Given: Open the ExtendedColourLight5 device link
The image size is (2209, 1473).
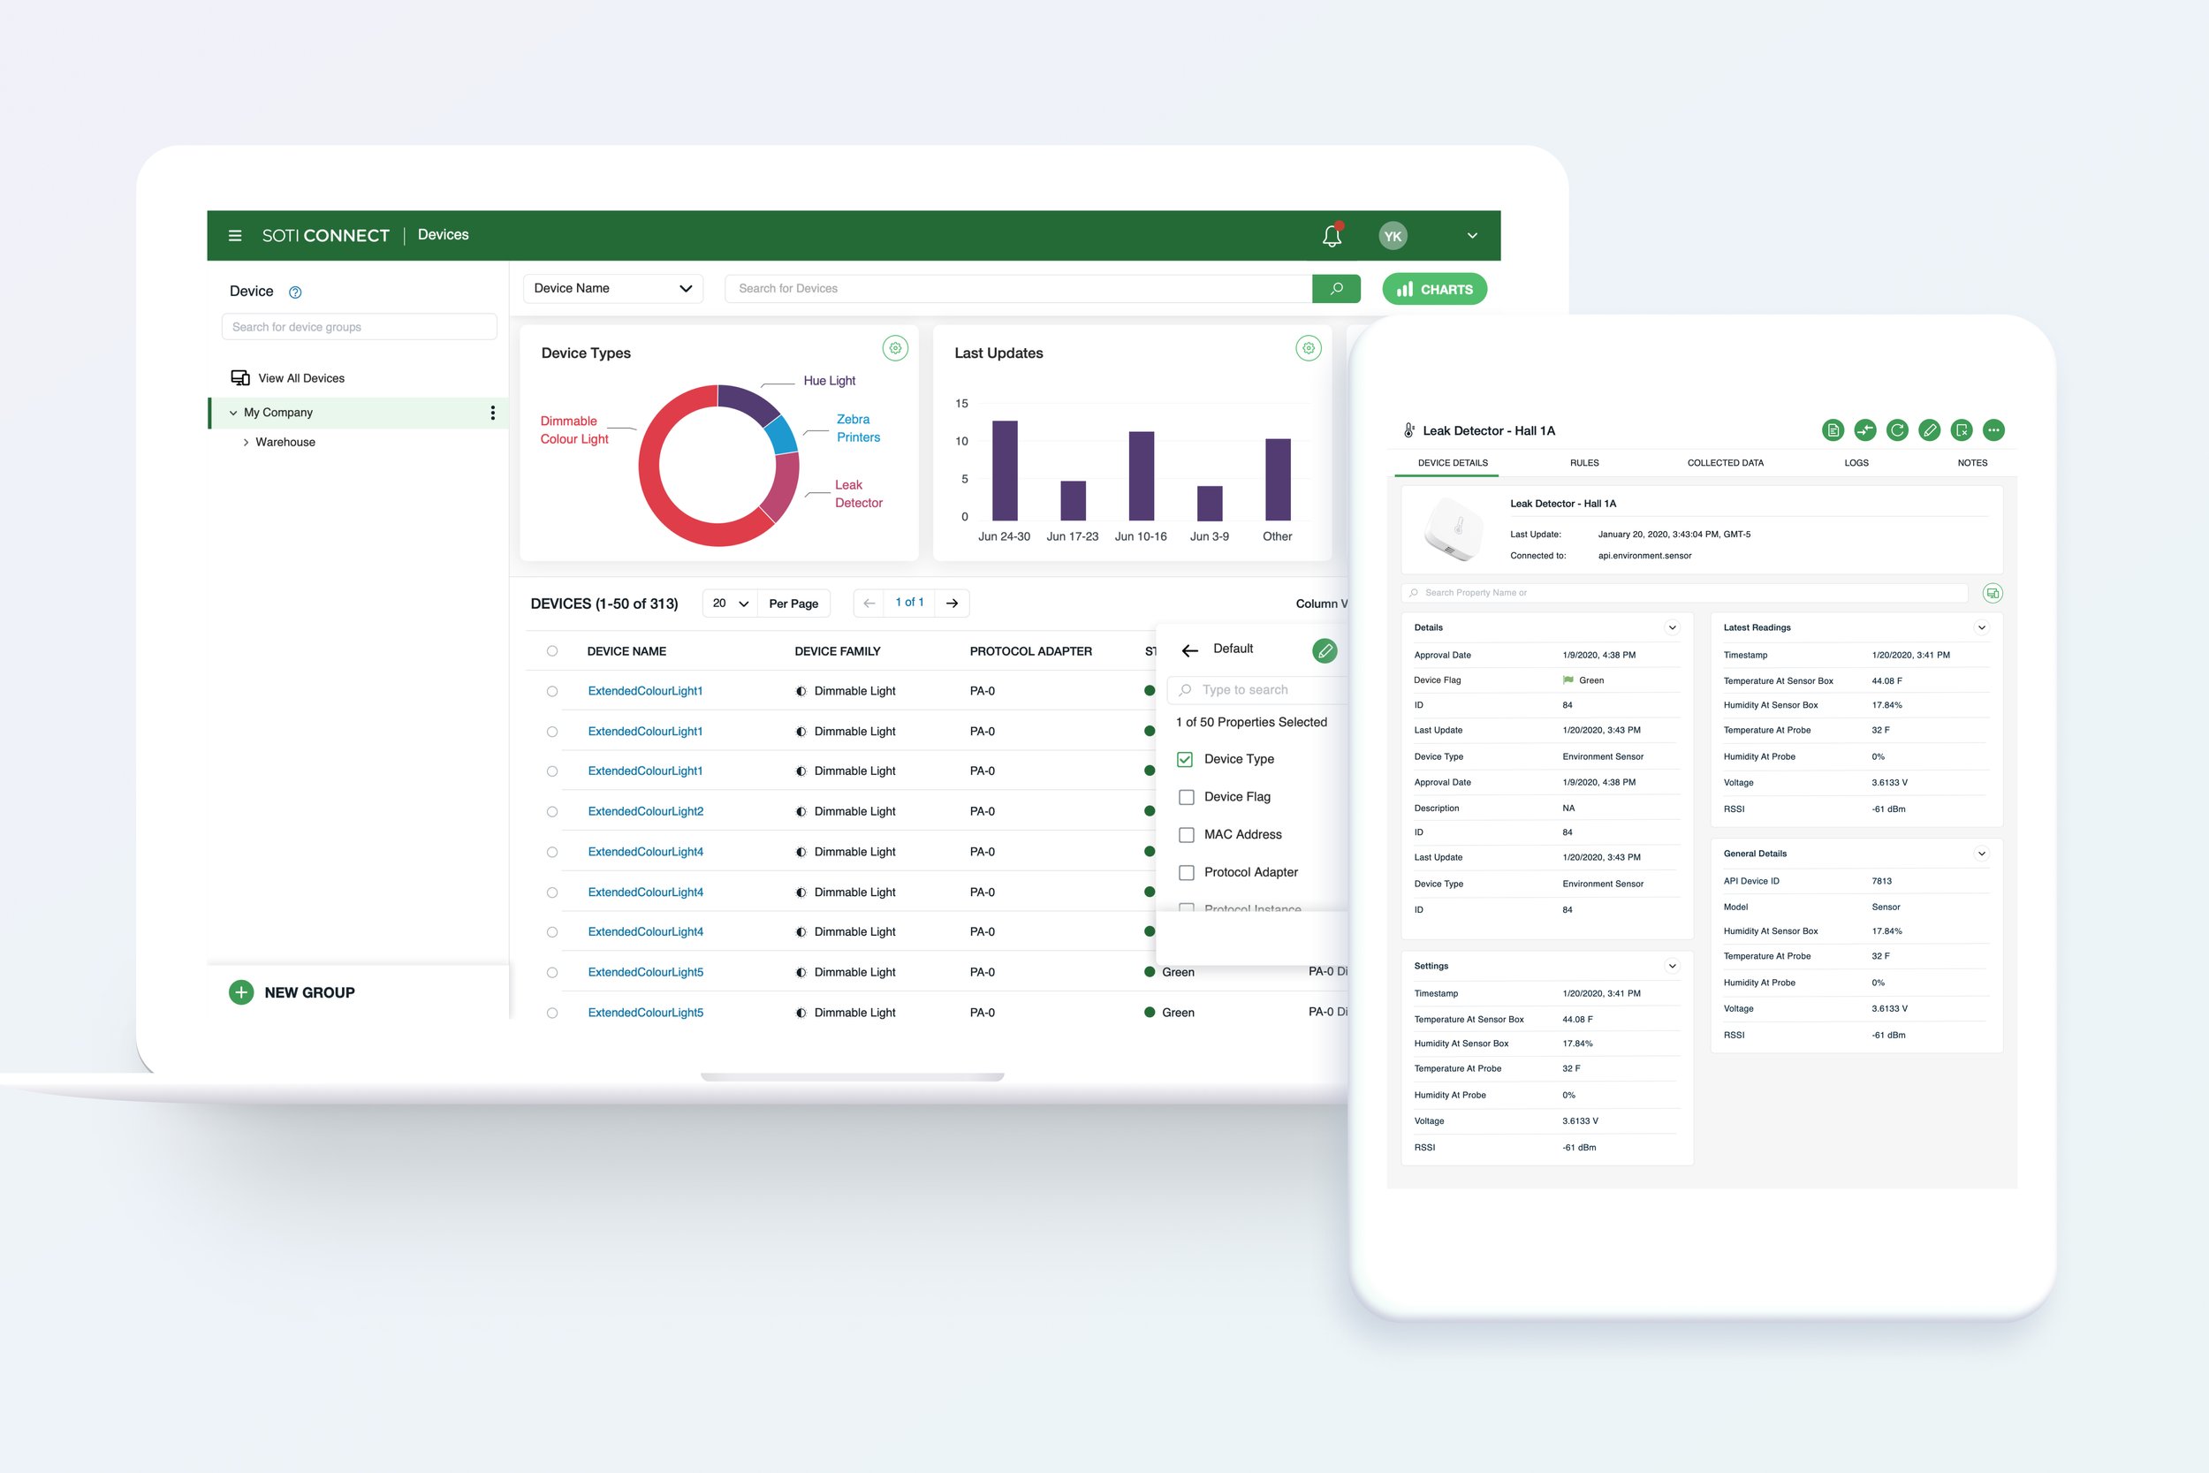Looking at the screenshot, I should [x=645, y=972].
